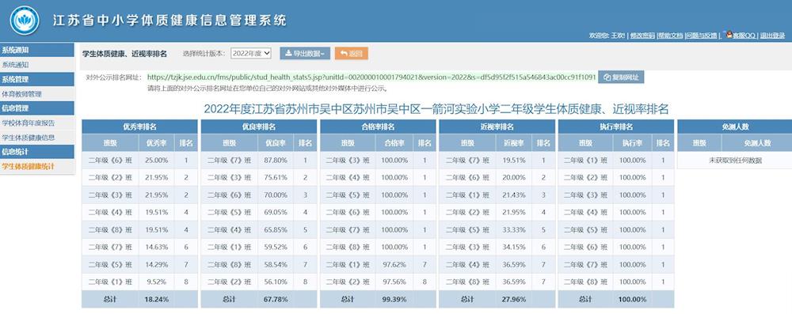
Task: Click the 合格率排名 table header
Action: (378, 127)
